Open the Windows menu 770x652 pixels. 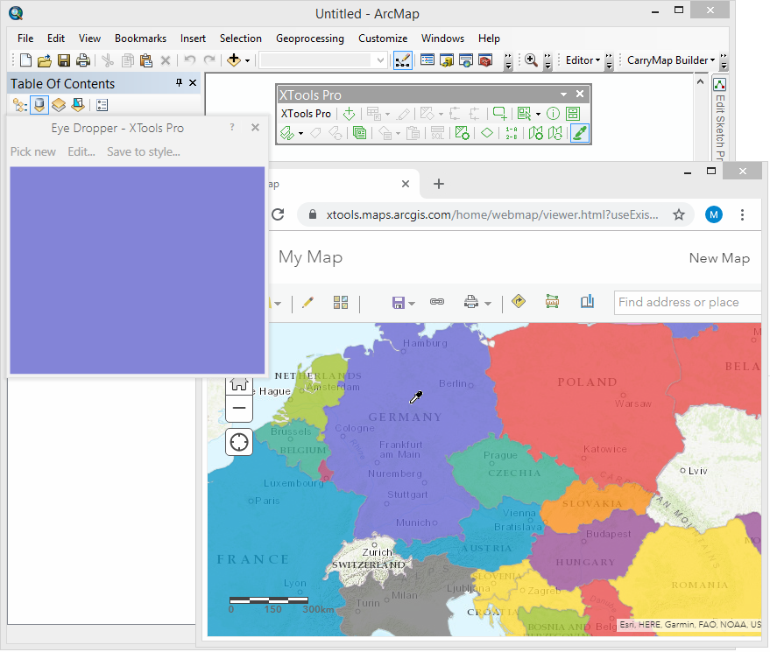click(x=442, y=39)
